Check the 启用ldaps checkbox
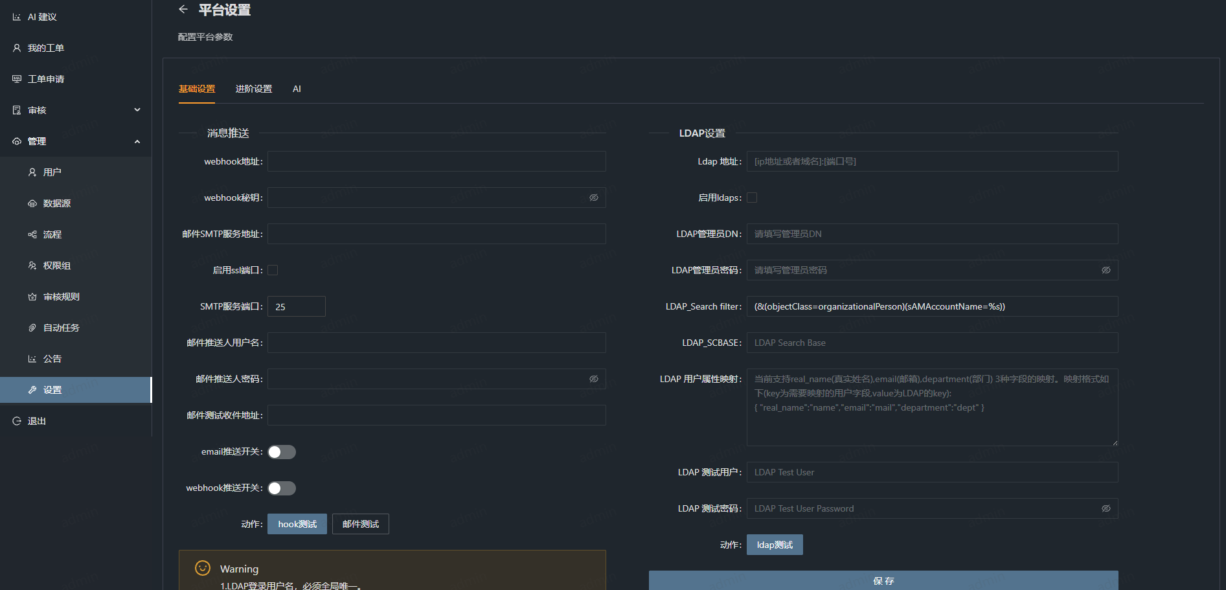Viewport: 1226px width, 590px height. [x=752, y=198]
